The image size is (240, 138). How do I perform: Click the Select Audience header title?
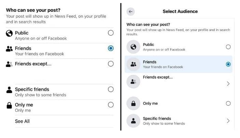[x=180, y=11]
